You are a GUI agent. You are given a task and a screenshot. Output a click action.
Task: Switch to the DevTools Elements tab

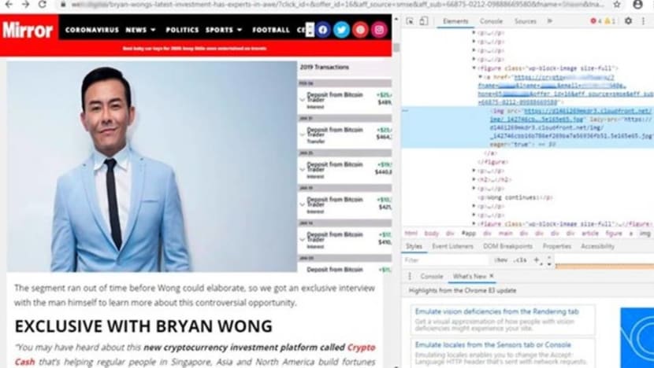pos(455,21)
